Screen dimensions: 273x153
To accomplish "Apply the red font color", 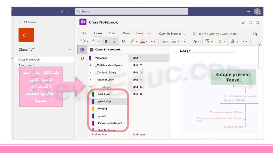I will 143,41.
